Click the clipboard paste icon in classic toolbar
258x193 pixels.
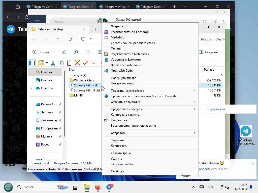(x=69, y=63)
